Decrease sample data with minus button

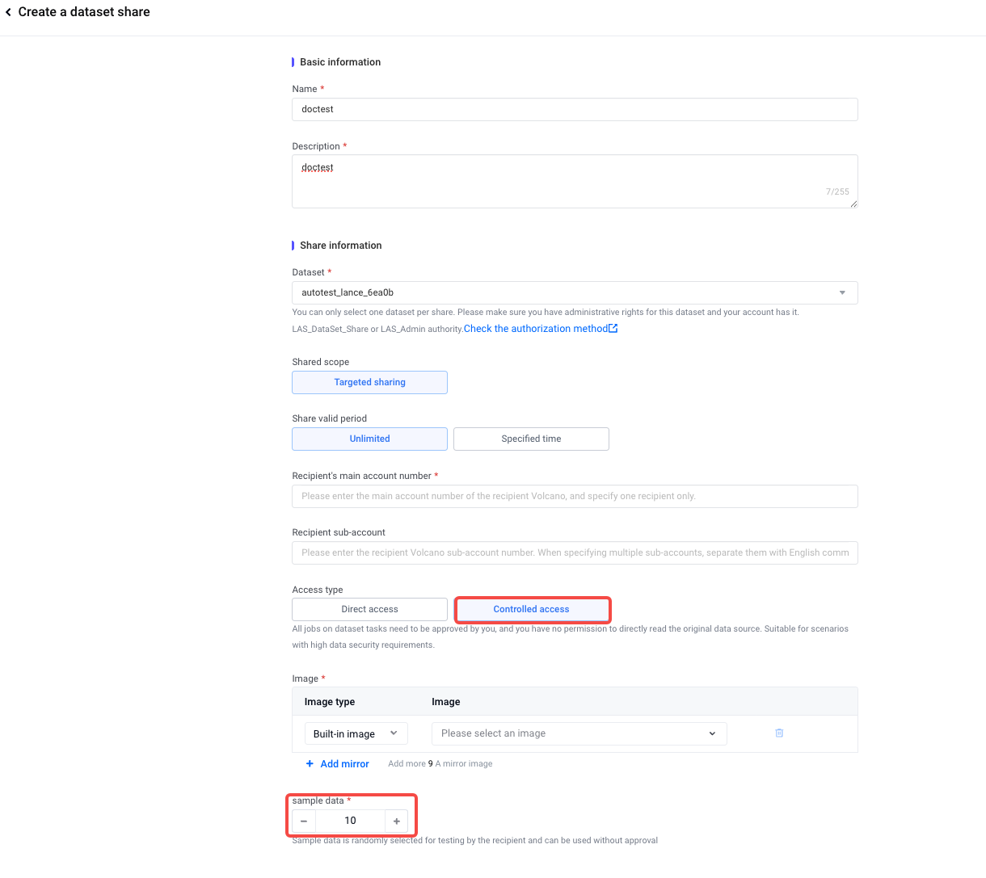click(304, 821)
